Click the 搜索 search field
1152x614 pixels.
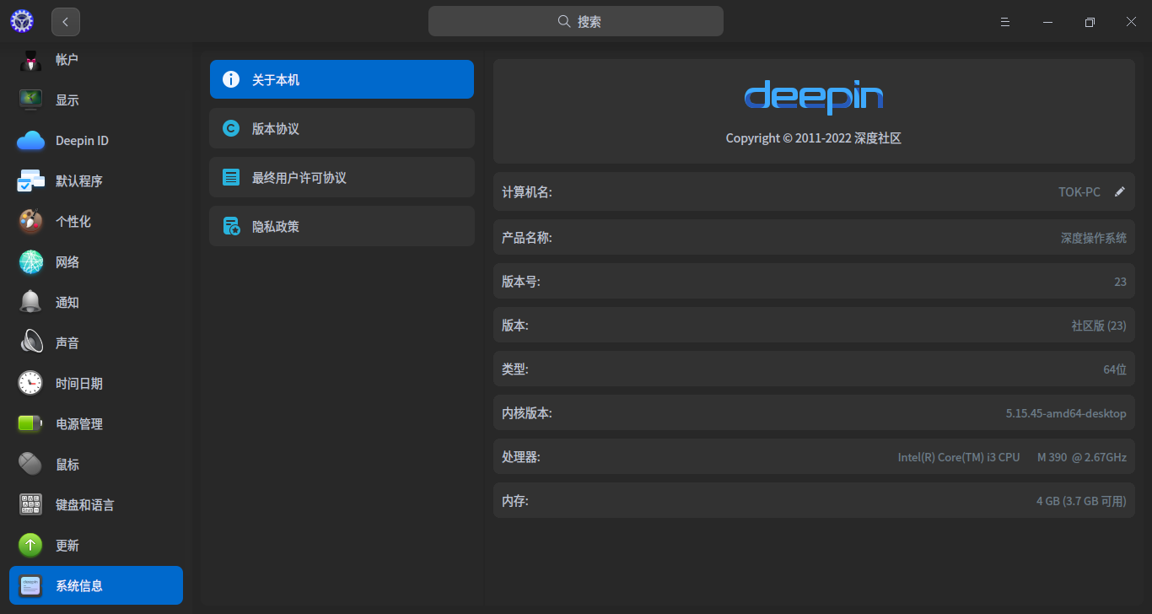pos(576,21)
